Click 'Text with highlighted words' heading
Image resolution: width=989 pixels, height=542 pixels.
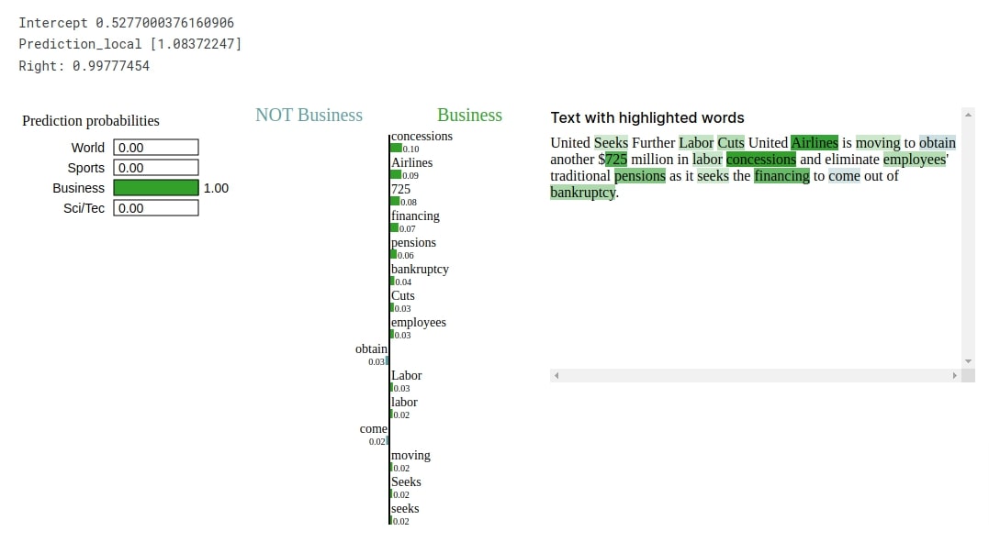pyautogui.click(x=647, y=118)
